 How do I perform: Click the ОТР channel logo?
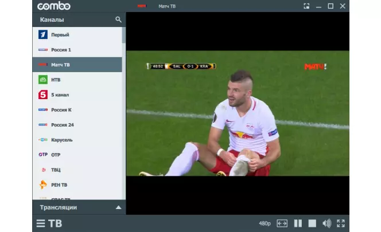[43, 155]
